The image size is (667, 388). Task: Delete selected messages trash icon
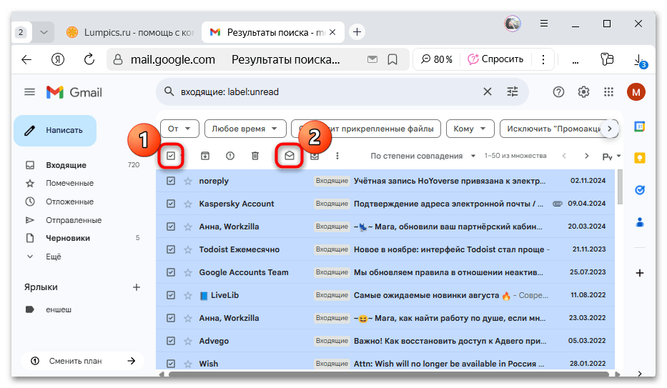tap(255, 156)
